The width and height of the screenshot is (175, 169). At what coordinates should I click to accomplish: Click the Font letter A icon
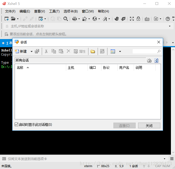point(105,19)
